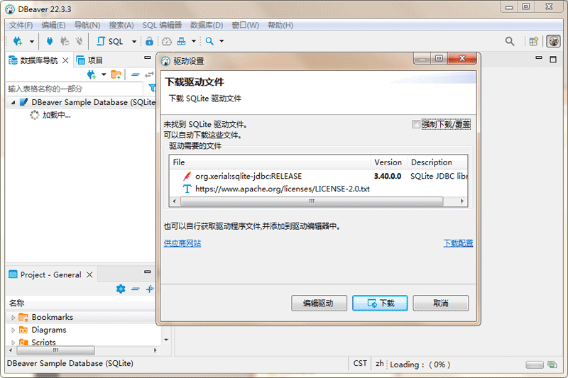
Task: Click the 编辑驱动 button
Action: [x=319, y=303]
